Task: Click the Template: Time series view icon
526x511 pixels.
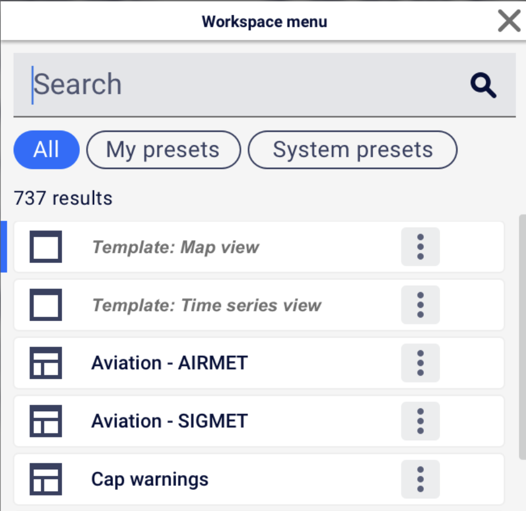Action: click(46, 305)
